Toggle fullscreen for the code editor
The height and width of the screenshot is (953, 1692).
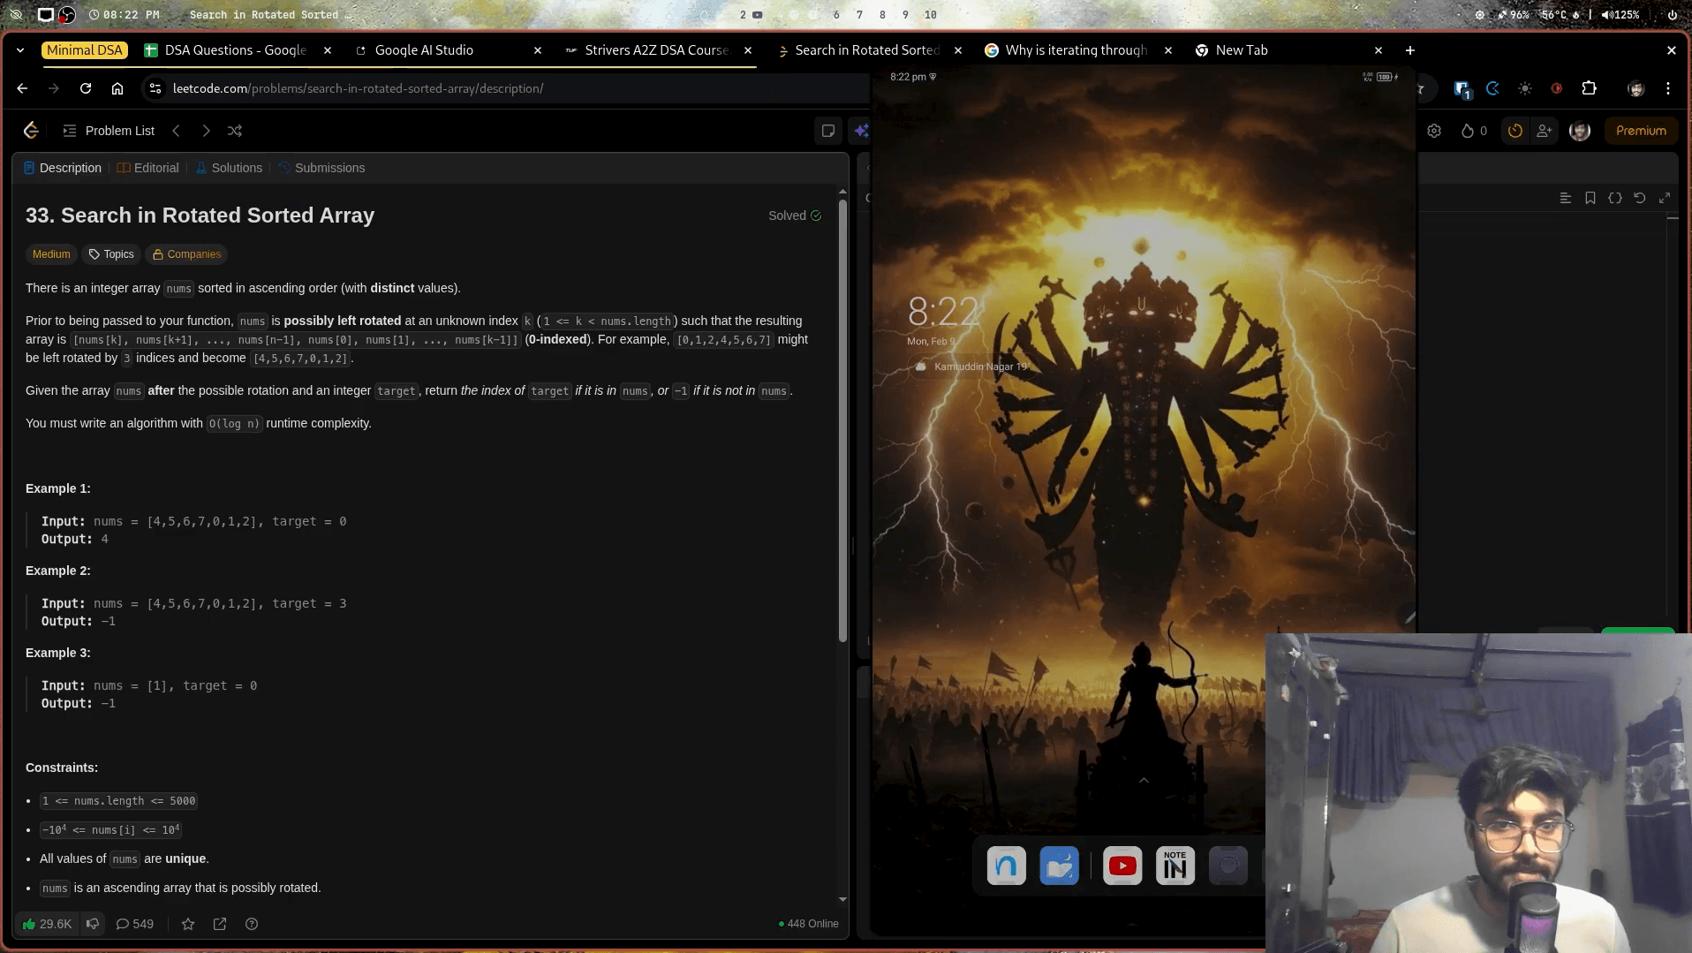tap(1665, 198)
